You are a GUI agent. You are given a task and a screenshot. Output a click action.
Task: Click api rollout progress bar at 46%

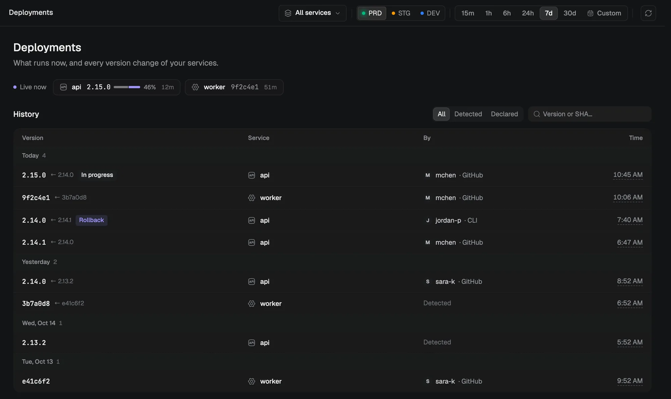click(127, 87)
